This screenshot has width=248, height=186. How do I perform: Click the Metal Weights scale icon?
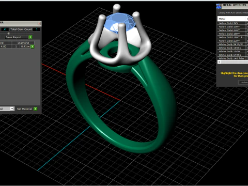(x=219, y=6)
